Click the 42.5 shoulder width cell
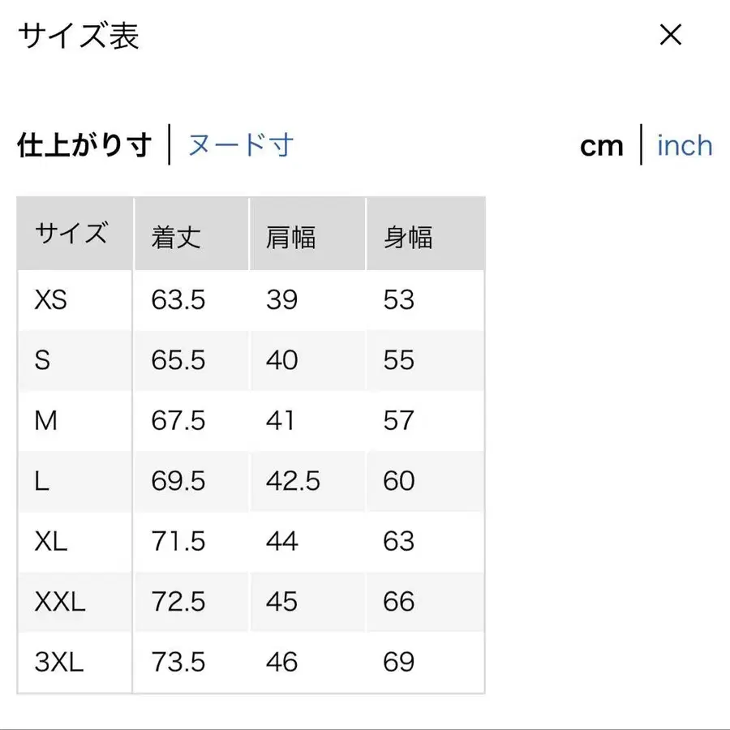 293,481
